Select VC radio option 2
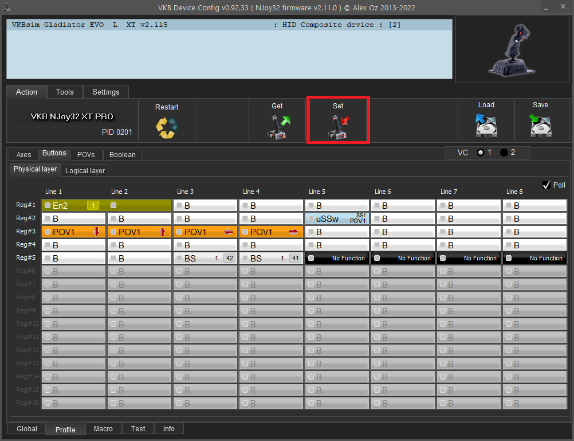 pyautogui.click(x=504, y=153)
